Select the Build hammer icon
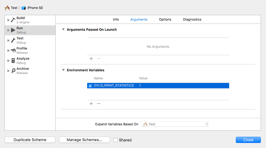The height and width of the screenshot is (148, 266). (x=13, y=20)
